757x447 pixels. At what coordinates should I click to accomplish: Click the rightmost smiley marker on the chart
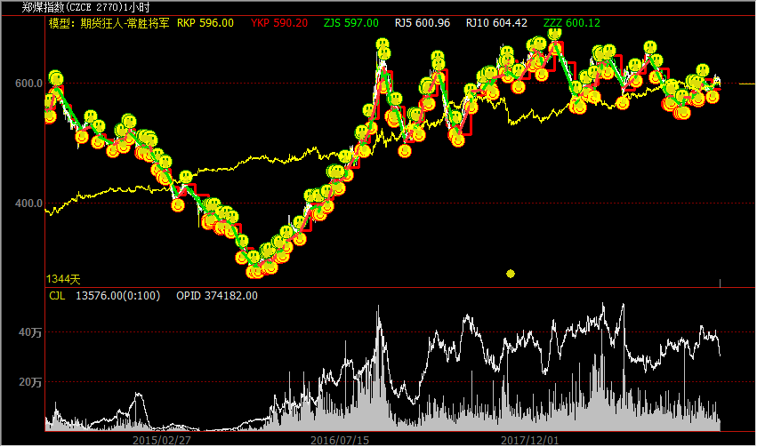[x=713, y=96]
